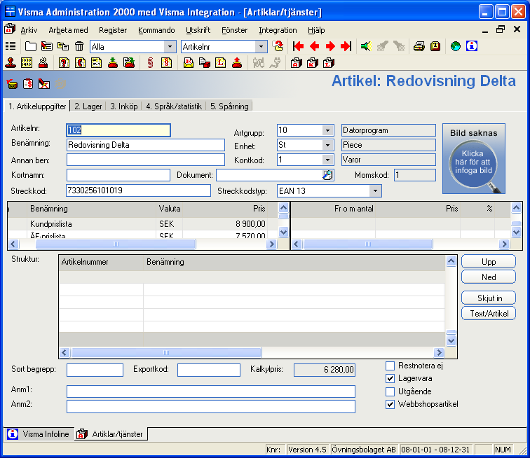Click into the Anm1 input field
This screenshot has height=458, width=530.
[x=211, y=391]
